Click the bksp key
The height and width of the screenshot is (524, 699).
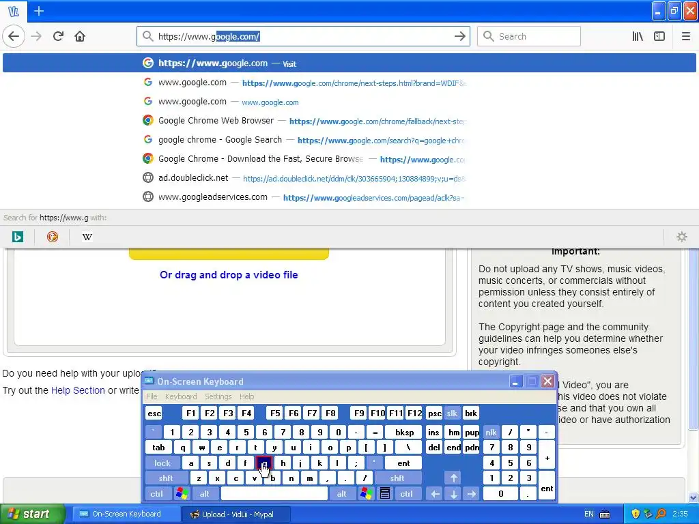click(404, 432)
